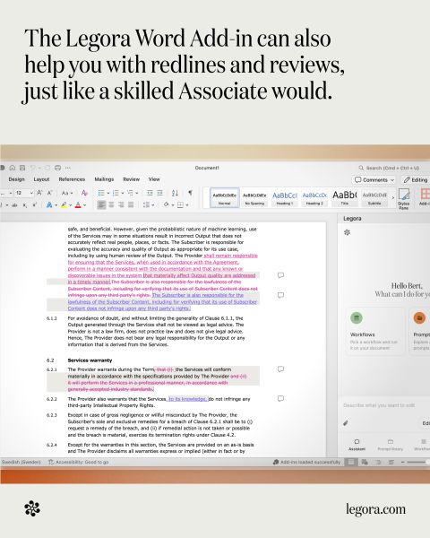430x538 pixels.
Task: Select Print Layout view in status bar
Action: [x=351, y=462]
